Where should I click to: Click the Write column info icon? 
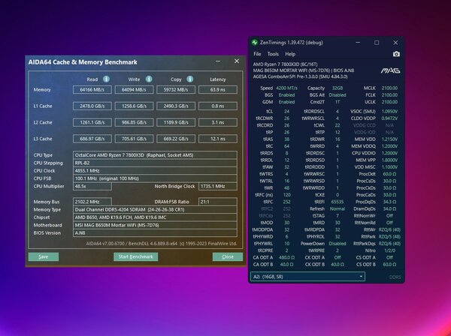[x=148, y=79]
